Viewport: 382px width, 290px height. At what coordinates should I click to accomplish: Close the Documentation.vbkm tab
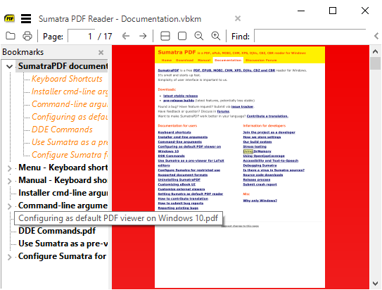click(238, 18)
